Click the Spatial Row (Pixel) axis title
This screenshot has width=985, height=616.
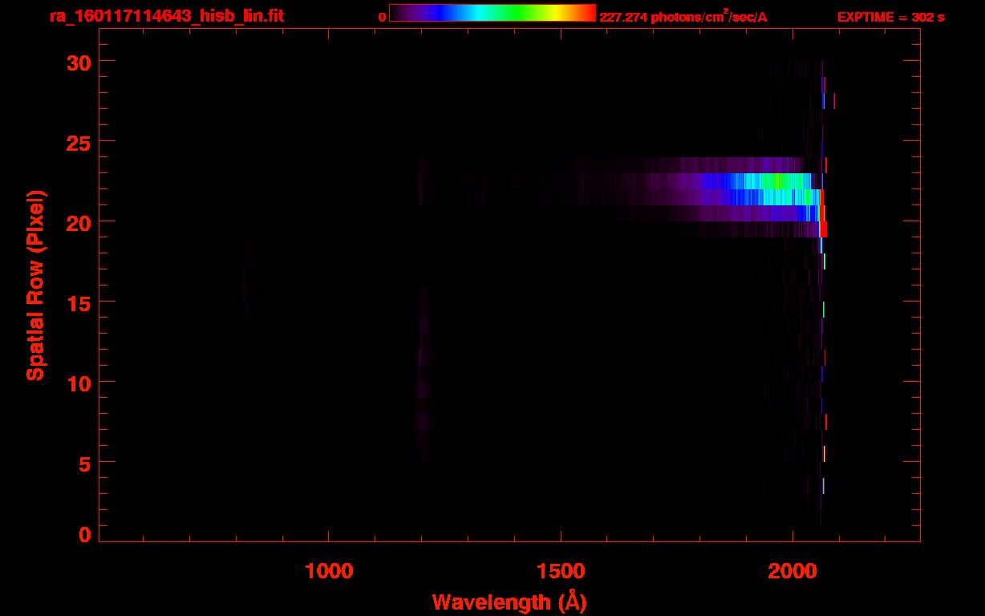click(x=35, y=285)
